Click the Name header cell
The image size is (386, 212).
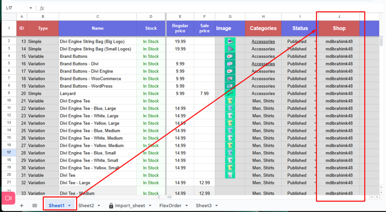click(98, 28)
